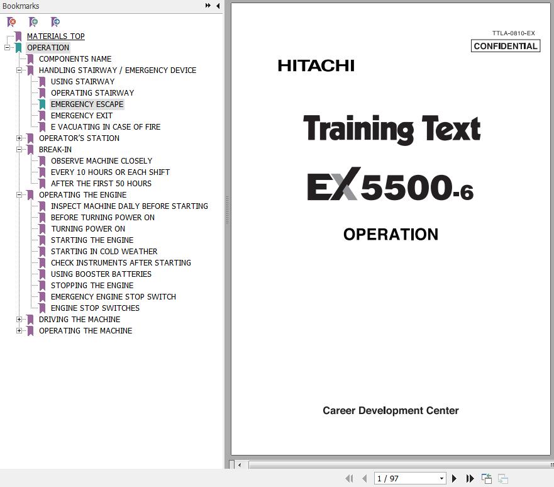Open CHECK INSTRUMENTS AFTER STARTING bookmark
Screen dimensions: 554x487
pyautogui.click(x=121, y=262)
